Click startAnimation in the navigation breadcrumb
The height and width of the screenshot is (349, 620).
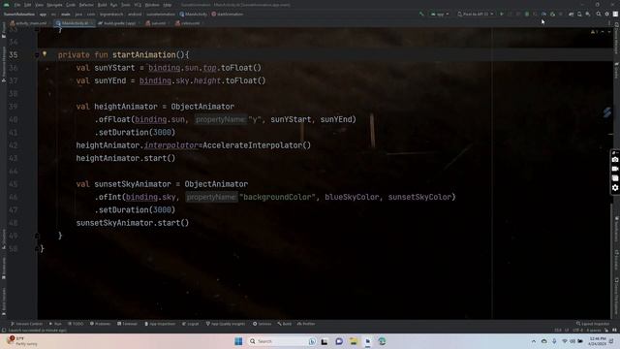[x=228, y=15]
